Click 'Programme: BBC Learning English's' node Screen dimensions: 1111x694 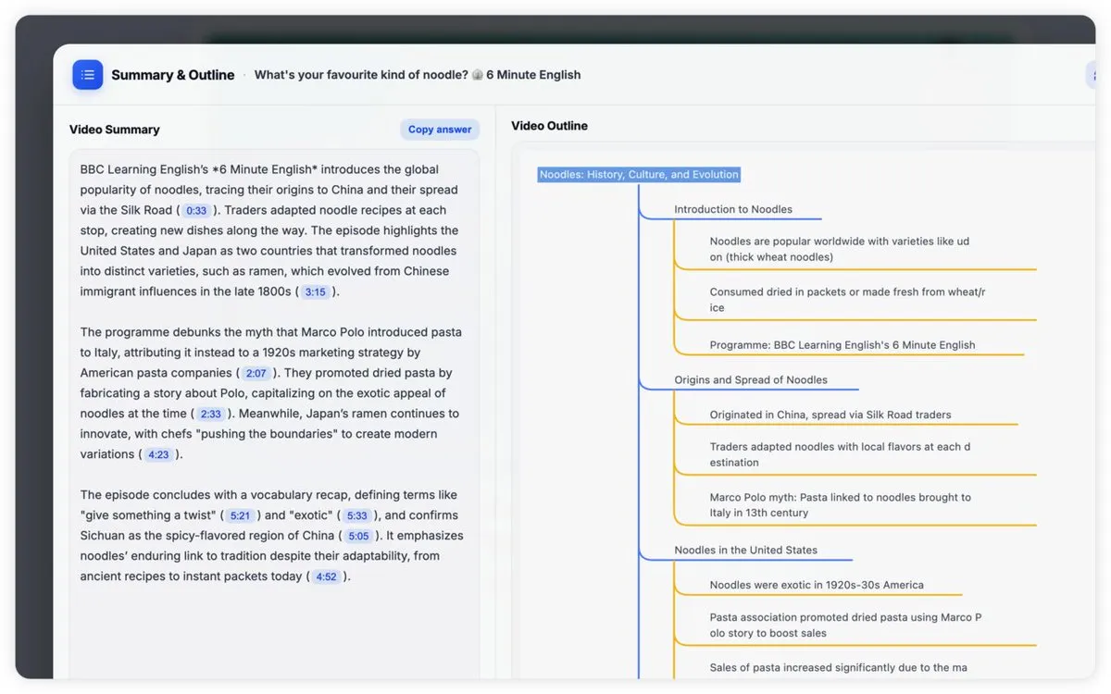tap(843, 345)
